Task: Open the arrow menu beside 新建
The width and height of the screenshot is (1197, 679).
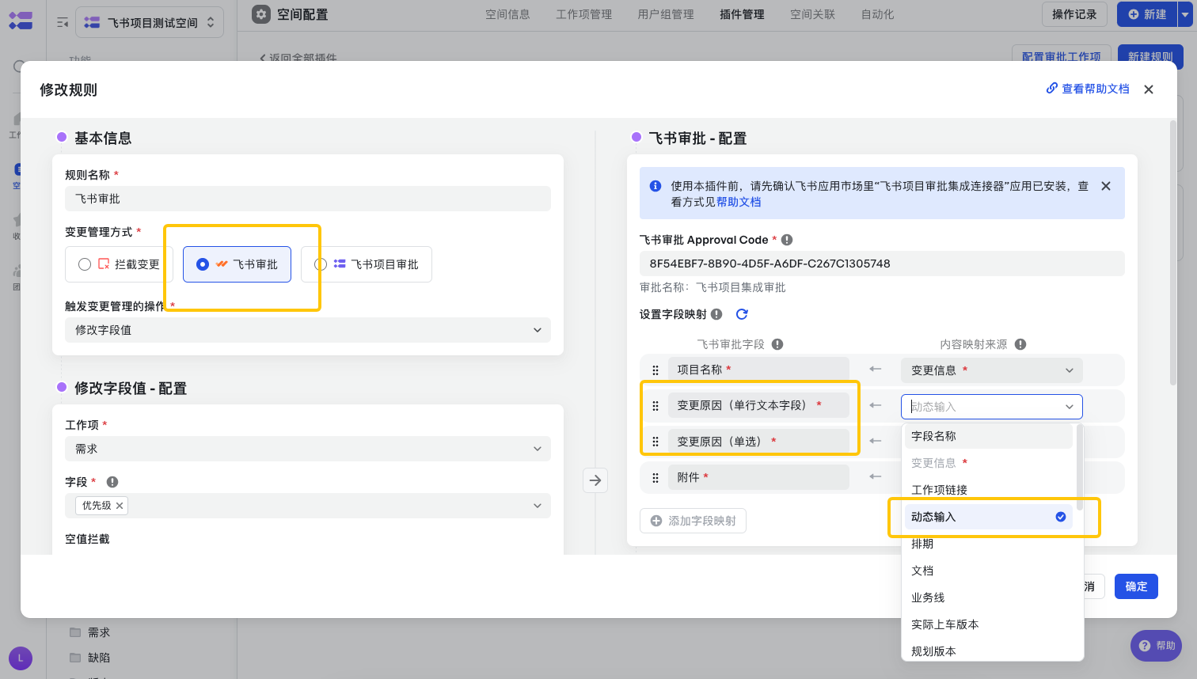Action: [1185, 14]
